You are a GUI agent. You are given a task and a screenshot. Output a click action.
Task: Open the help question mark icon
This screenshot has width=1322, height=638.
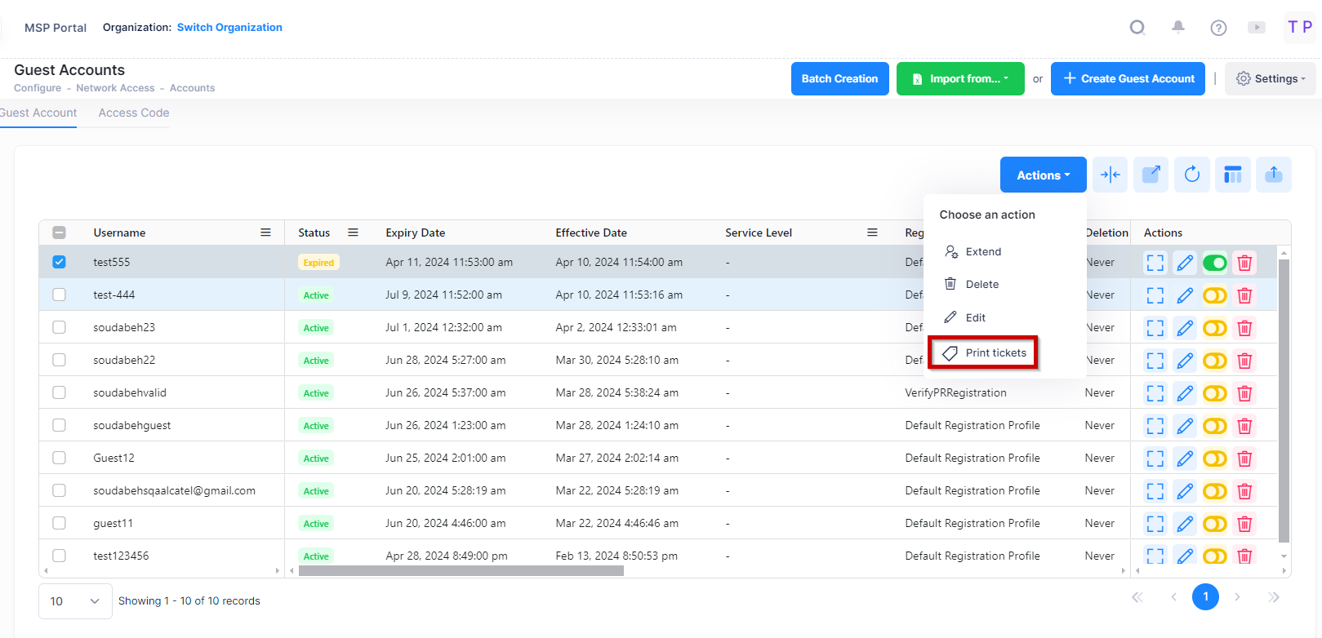pos(1218,28)
